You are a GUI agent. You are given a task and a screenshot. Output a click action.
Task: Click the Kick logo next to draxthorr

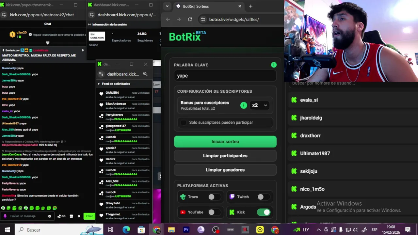click(x=294, y=135)
